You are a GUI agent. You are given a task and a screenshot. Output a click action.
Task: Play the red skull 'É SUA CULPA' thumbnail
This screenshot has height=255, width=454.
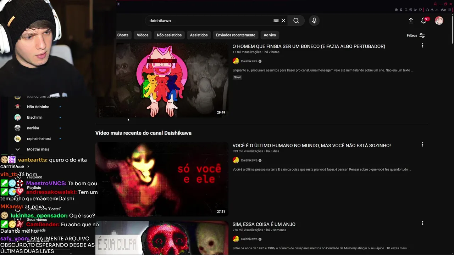162,238
